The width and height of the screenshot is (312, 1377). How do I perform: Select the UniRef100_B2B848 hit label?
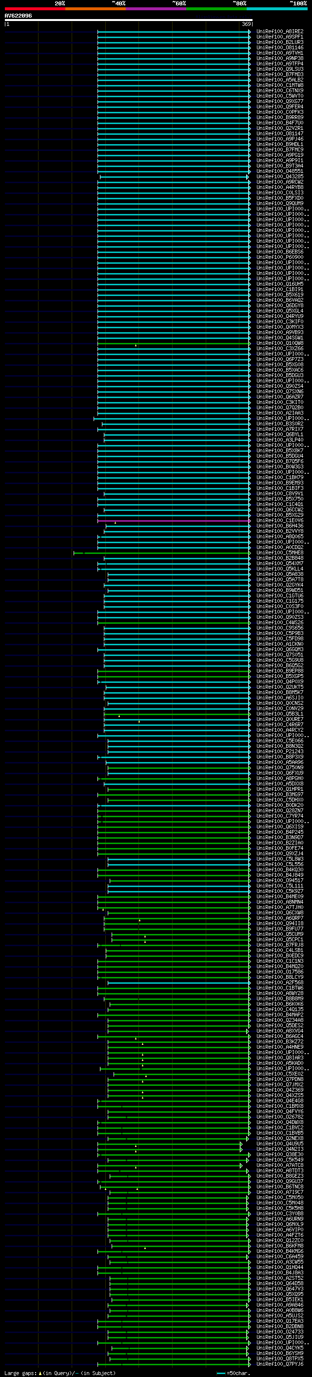(280, 558)
